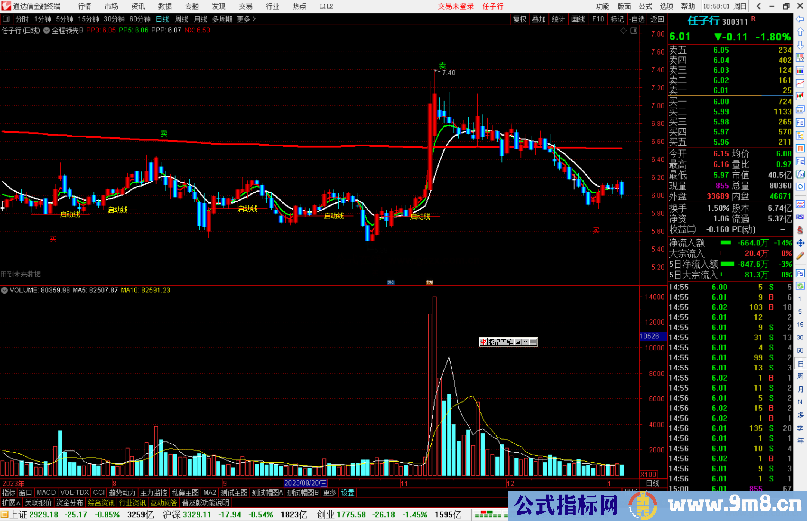
Task: Expand the 全程领先B indicator dropdown arrow
Action: (x=47, y=31)
